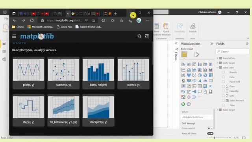Open the scatter(x, y) example
This screenshot has width=252, height=142.
pos(63,73)
